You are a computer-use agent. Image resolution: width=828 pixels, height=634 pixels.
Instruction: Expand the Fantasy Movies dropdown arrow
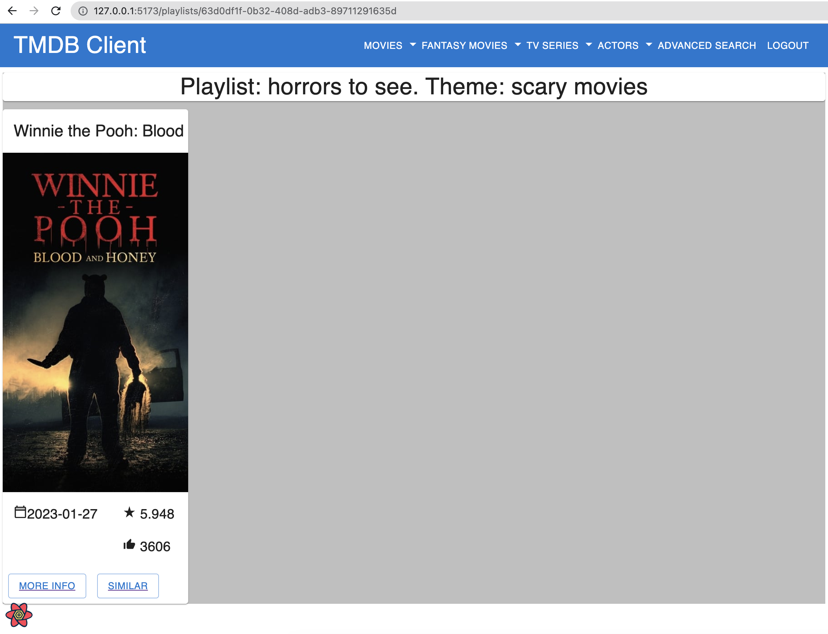point(518,45)
